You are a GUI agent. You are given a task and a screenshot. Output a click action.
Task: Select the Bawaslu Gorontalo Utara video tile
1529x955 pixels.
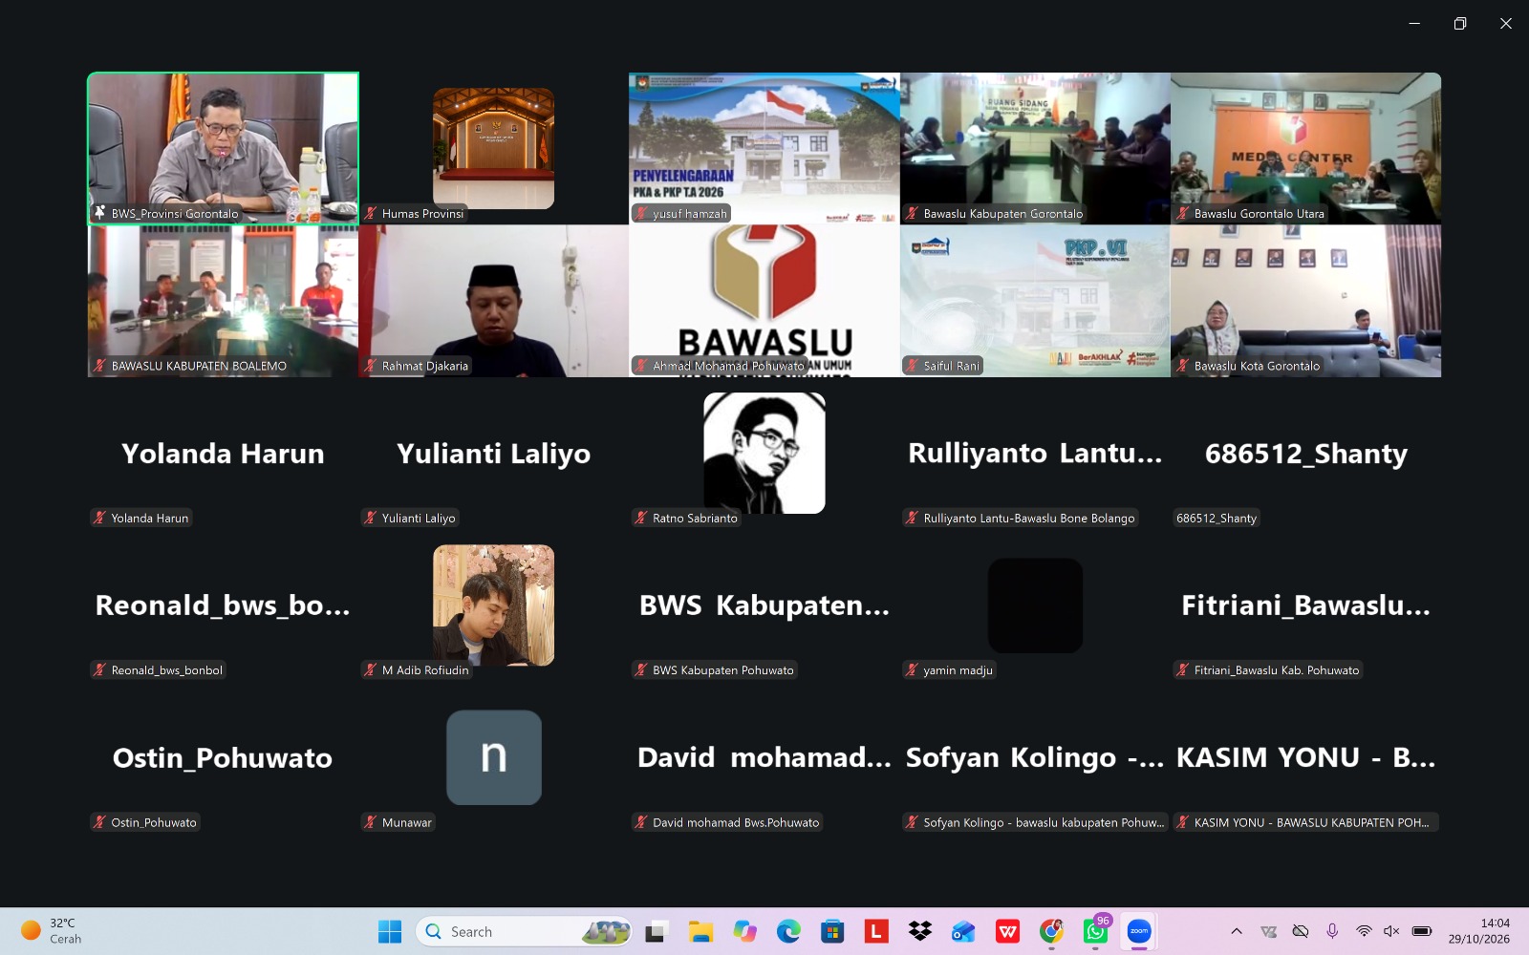tap(1306, 149)
